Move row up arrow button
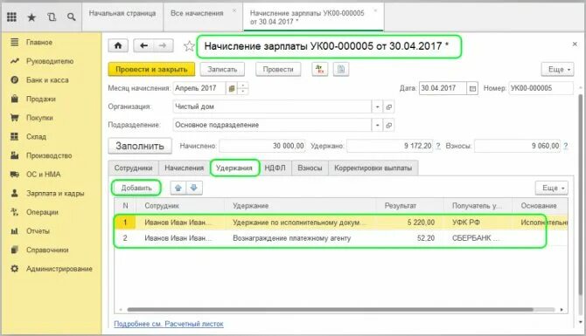 pyautogui.click(x=178, y=188)
